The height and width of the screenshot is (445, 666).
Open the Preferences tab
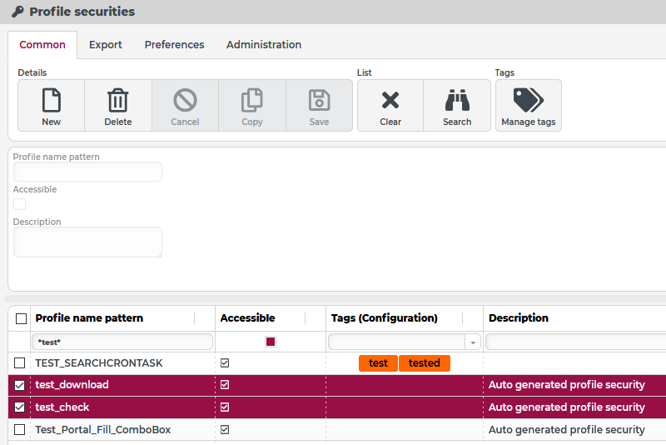click(x=174, y=45)
